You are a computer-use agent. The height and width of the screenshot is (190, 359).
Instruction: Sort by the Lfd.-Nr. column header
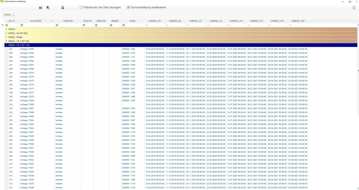coord(12,21)
